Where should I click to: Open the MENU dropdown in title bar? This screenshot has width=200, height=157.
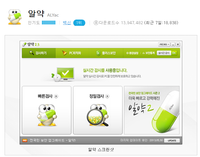pos(164,44)
